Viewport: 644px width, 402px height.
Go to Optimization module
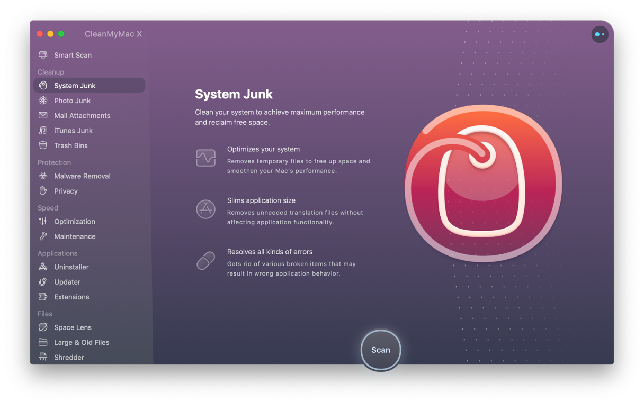(89, 222)
